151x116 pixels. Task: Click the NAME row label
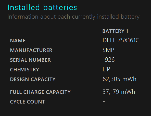[18, 41]
